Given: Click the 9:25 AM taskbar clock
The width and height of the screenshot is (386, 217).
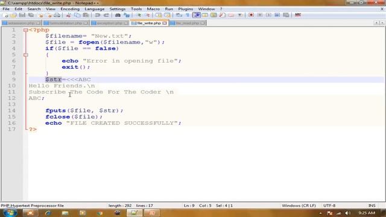Looking at the screenshot, I should (367, 213).
